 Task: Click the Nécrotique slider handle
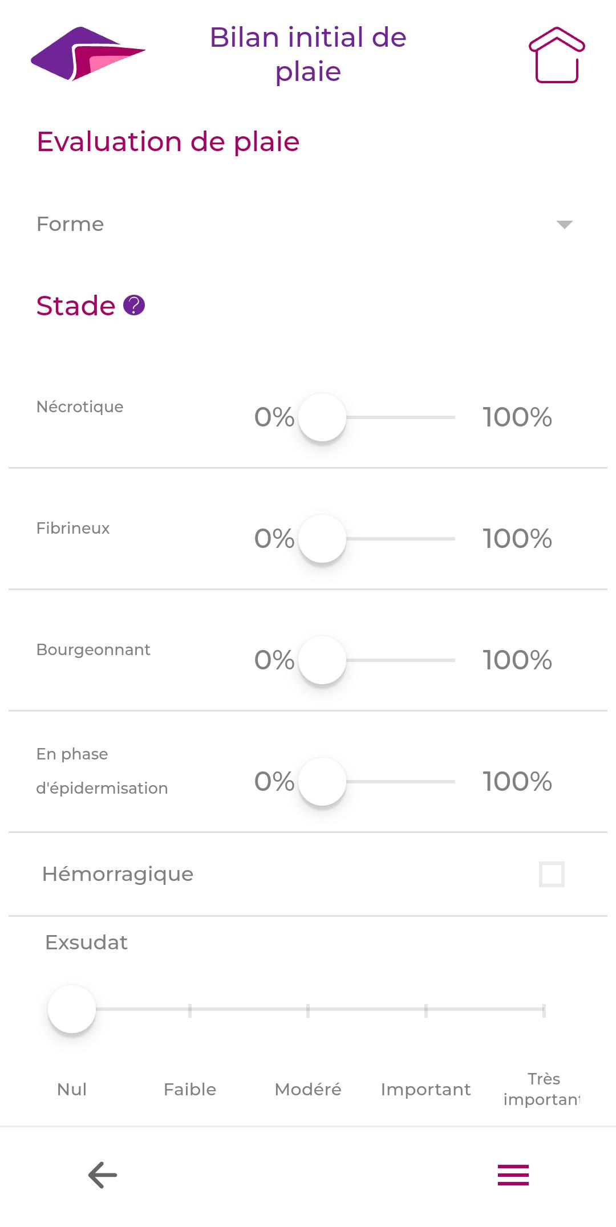click(322, 417)
